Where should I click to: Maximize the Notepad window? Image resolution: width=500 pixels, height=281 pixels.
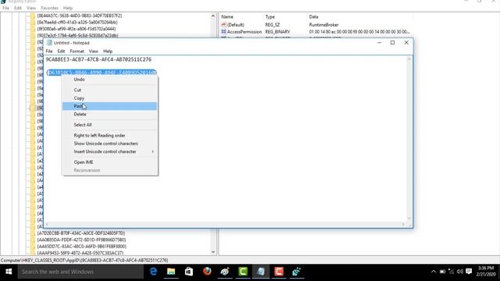click(x=392, y=42)
